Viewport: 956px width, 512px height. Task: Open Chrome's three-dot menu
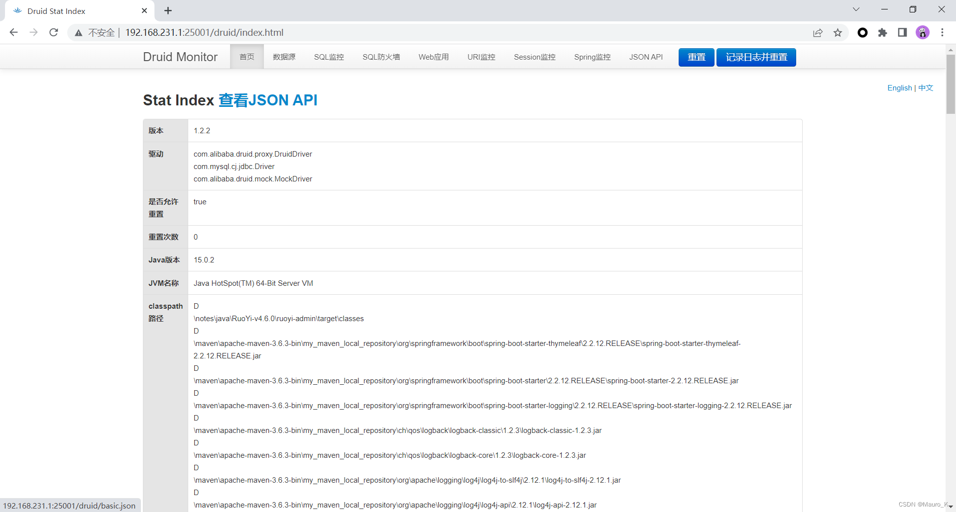pyautogui.click(x=942, y=32)
